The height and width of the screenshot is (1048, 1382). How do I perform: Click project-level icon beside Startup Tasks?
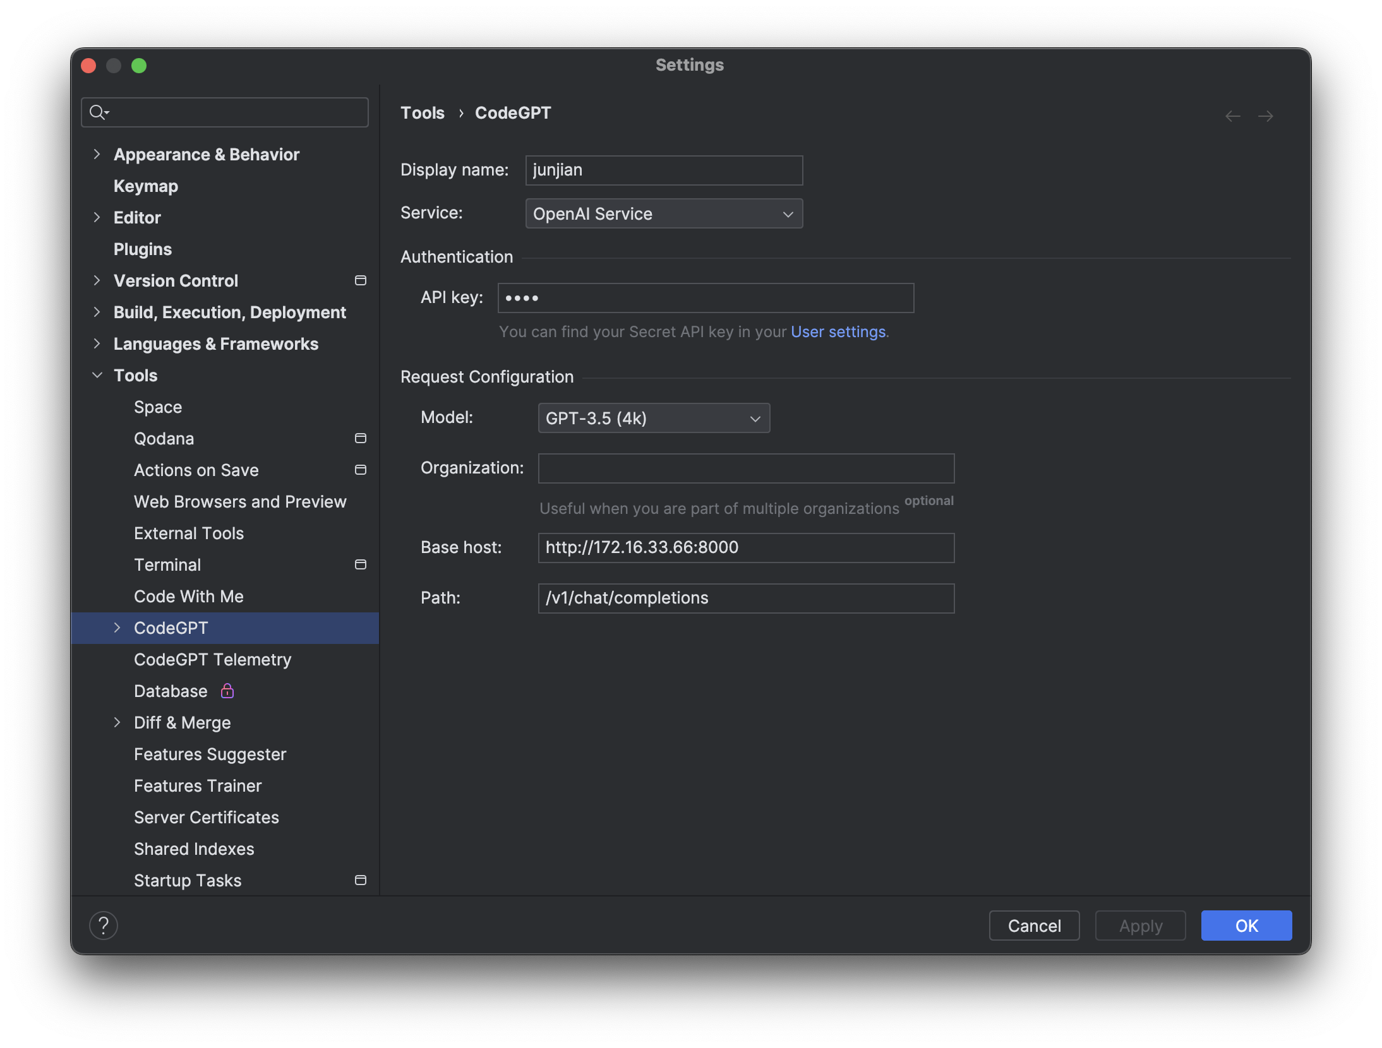click(x=361, y=880)
